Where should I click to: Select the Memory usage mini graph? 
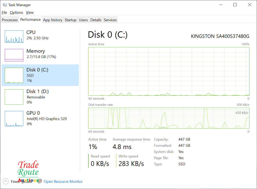click(x=14, y=55)
